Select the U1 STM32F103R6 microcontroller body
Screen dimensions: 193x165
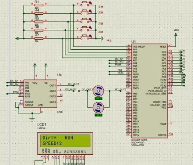coord(150,91)
